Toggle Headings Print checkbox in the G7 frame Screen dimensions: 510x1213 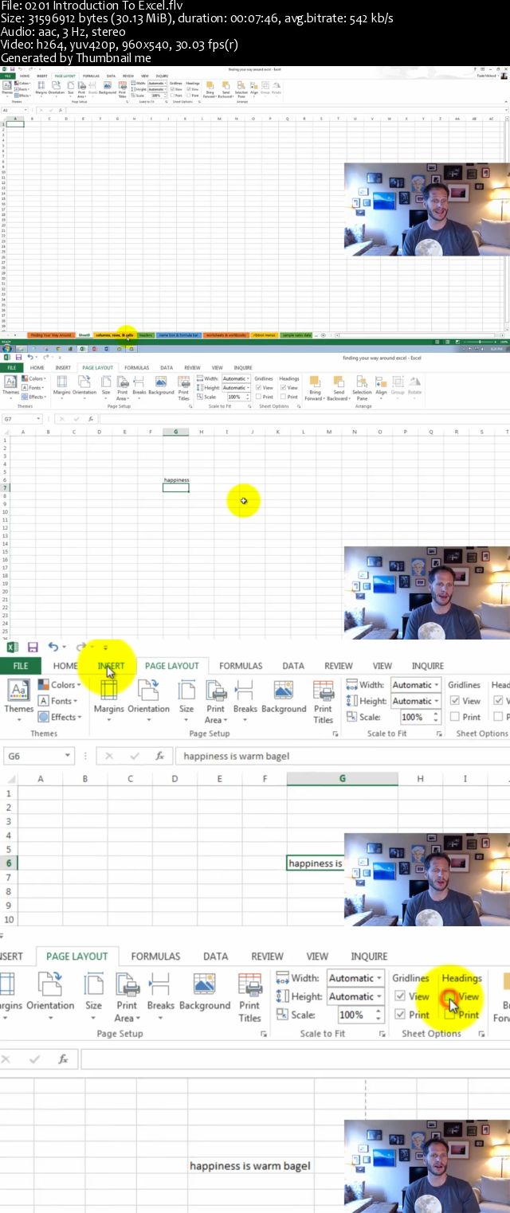284,397
